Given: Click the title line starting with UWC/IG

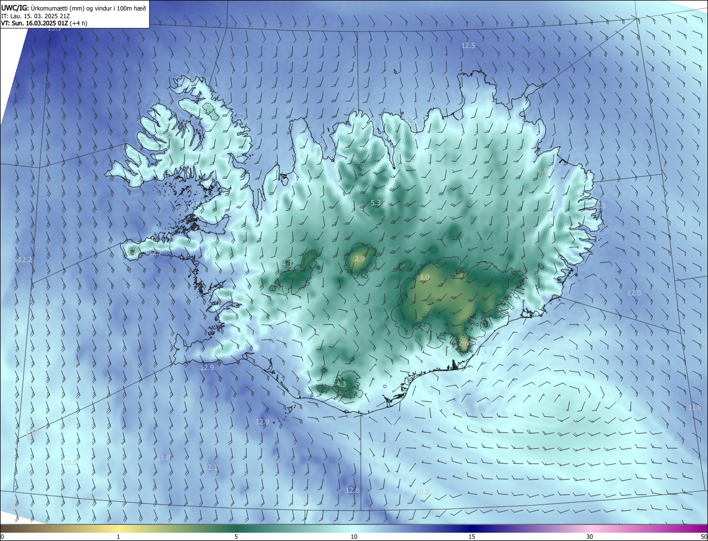Looking at the screenshot, I should tap(74, 7).
